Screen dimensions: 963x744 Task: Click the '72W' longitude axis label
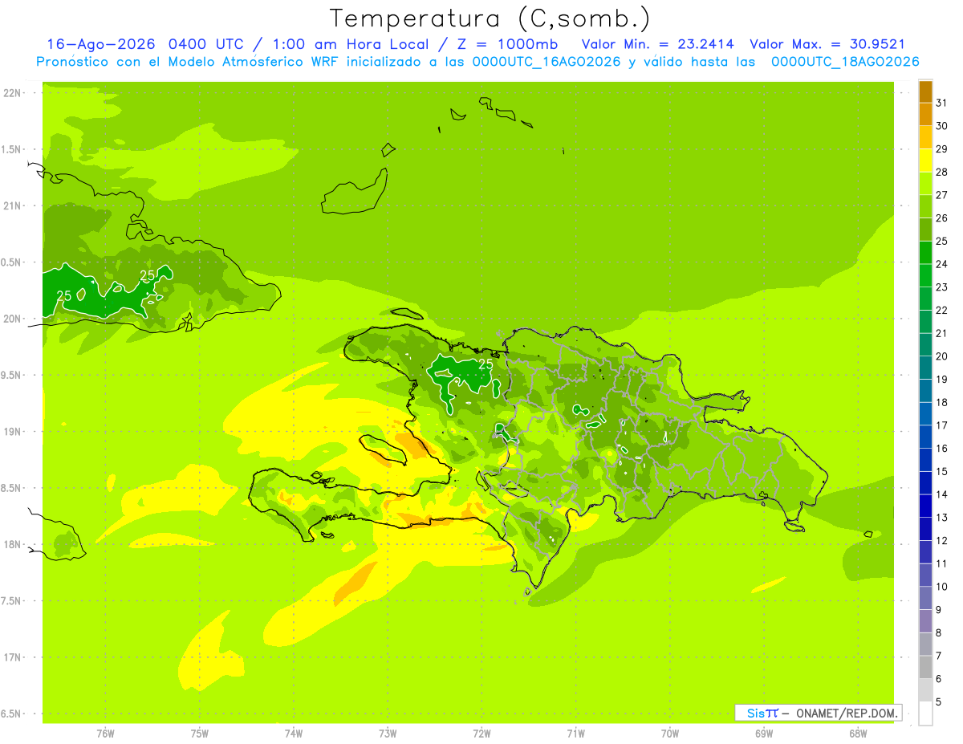coord(481,733)
